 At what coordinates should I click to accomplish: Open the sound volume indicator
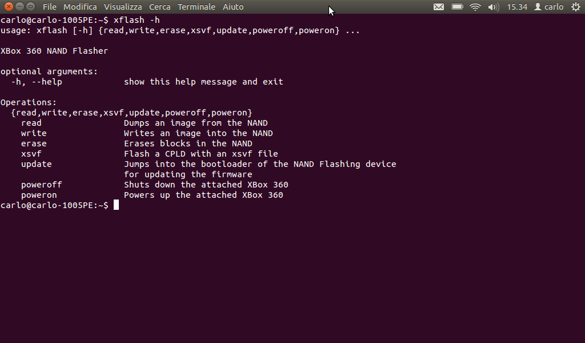point(493,7)
